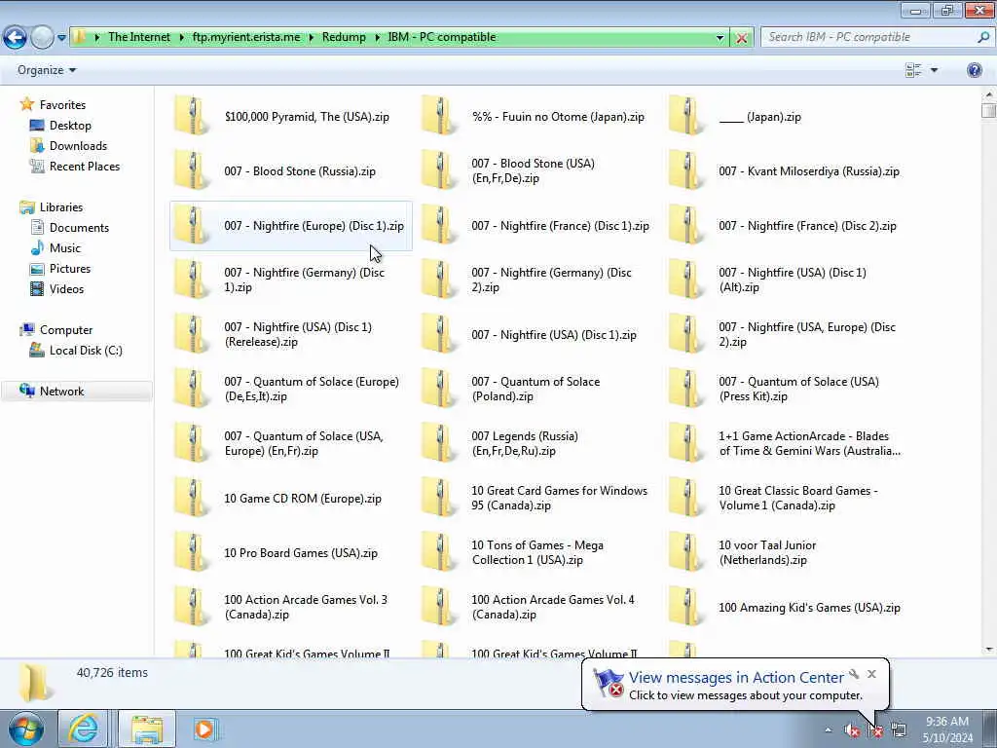This screenshot has height=748, width=997.
Task: Select 007 - Nightfire (France) (Disc 2).zip icon
Action: pos(685,225)
